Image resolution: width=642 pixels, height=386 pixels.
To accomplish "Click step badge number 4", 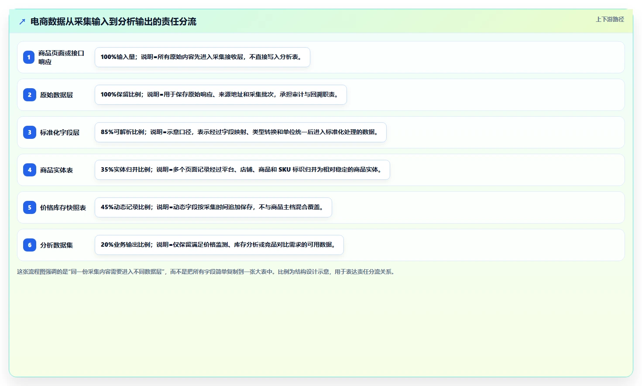I will 30,170.
